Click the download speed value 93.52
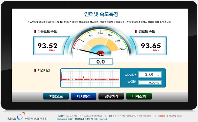The width and height of the screenshot is (198, 122). point(47,46)
